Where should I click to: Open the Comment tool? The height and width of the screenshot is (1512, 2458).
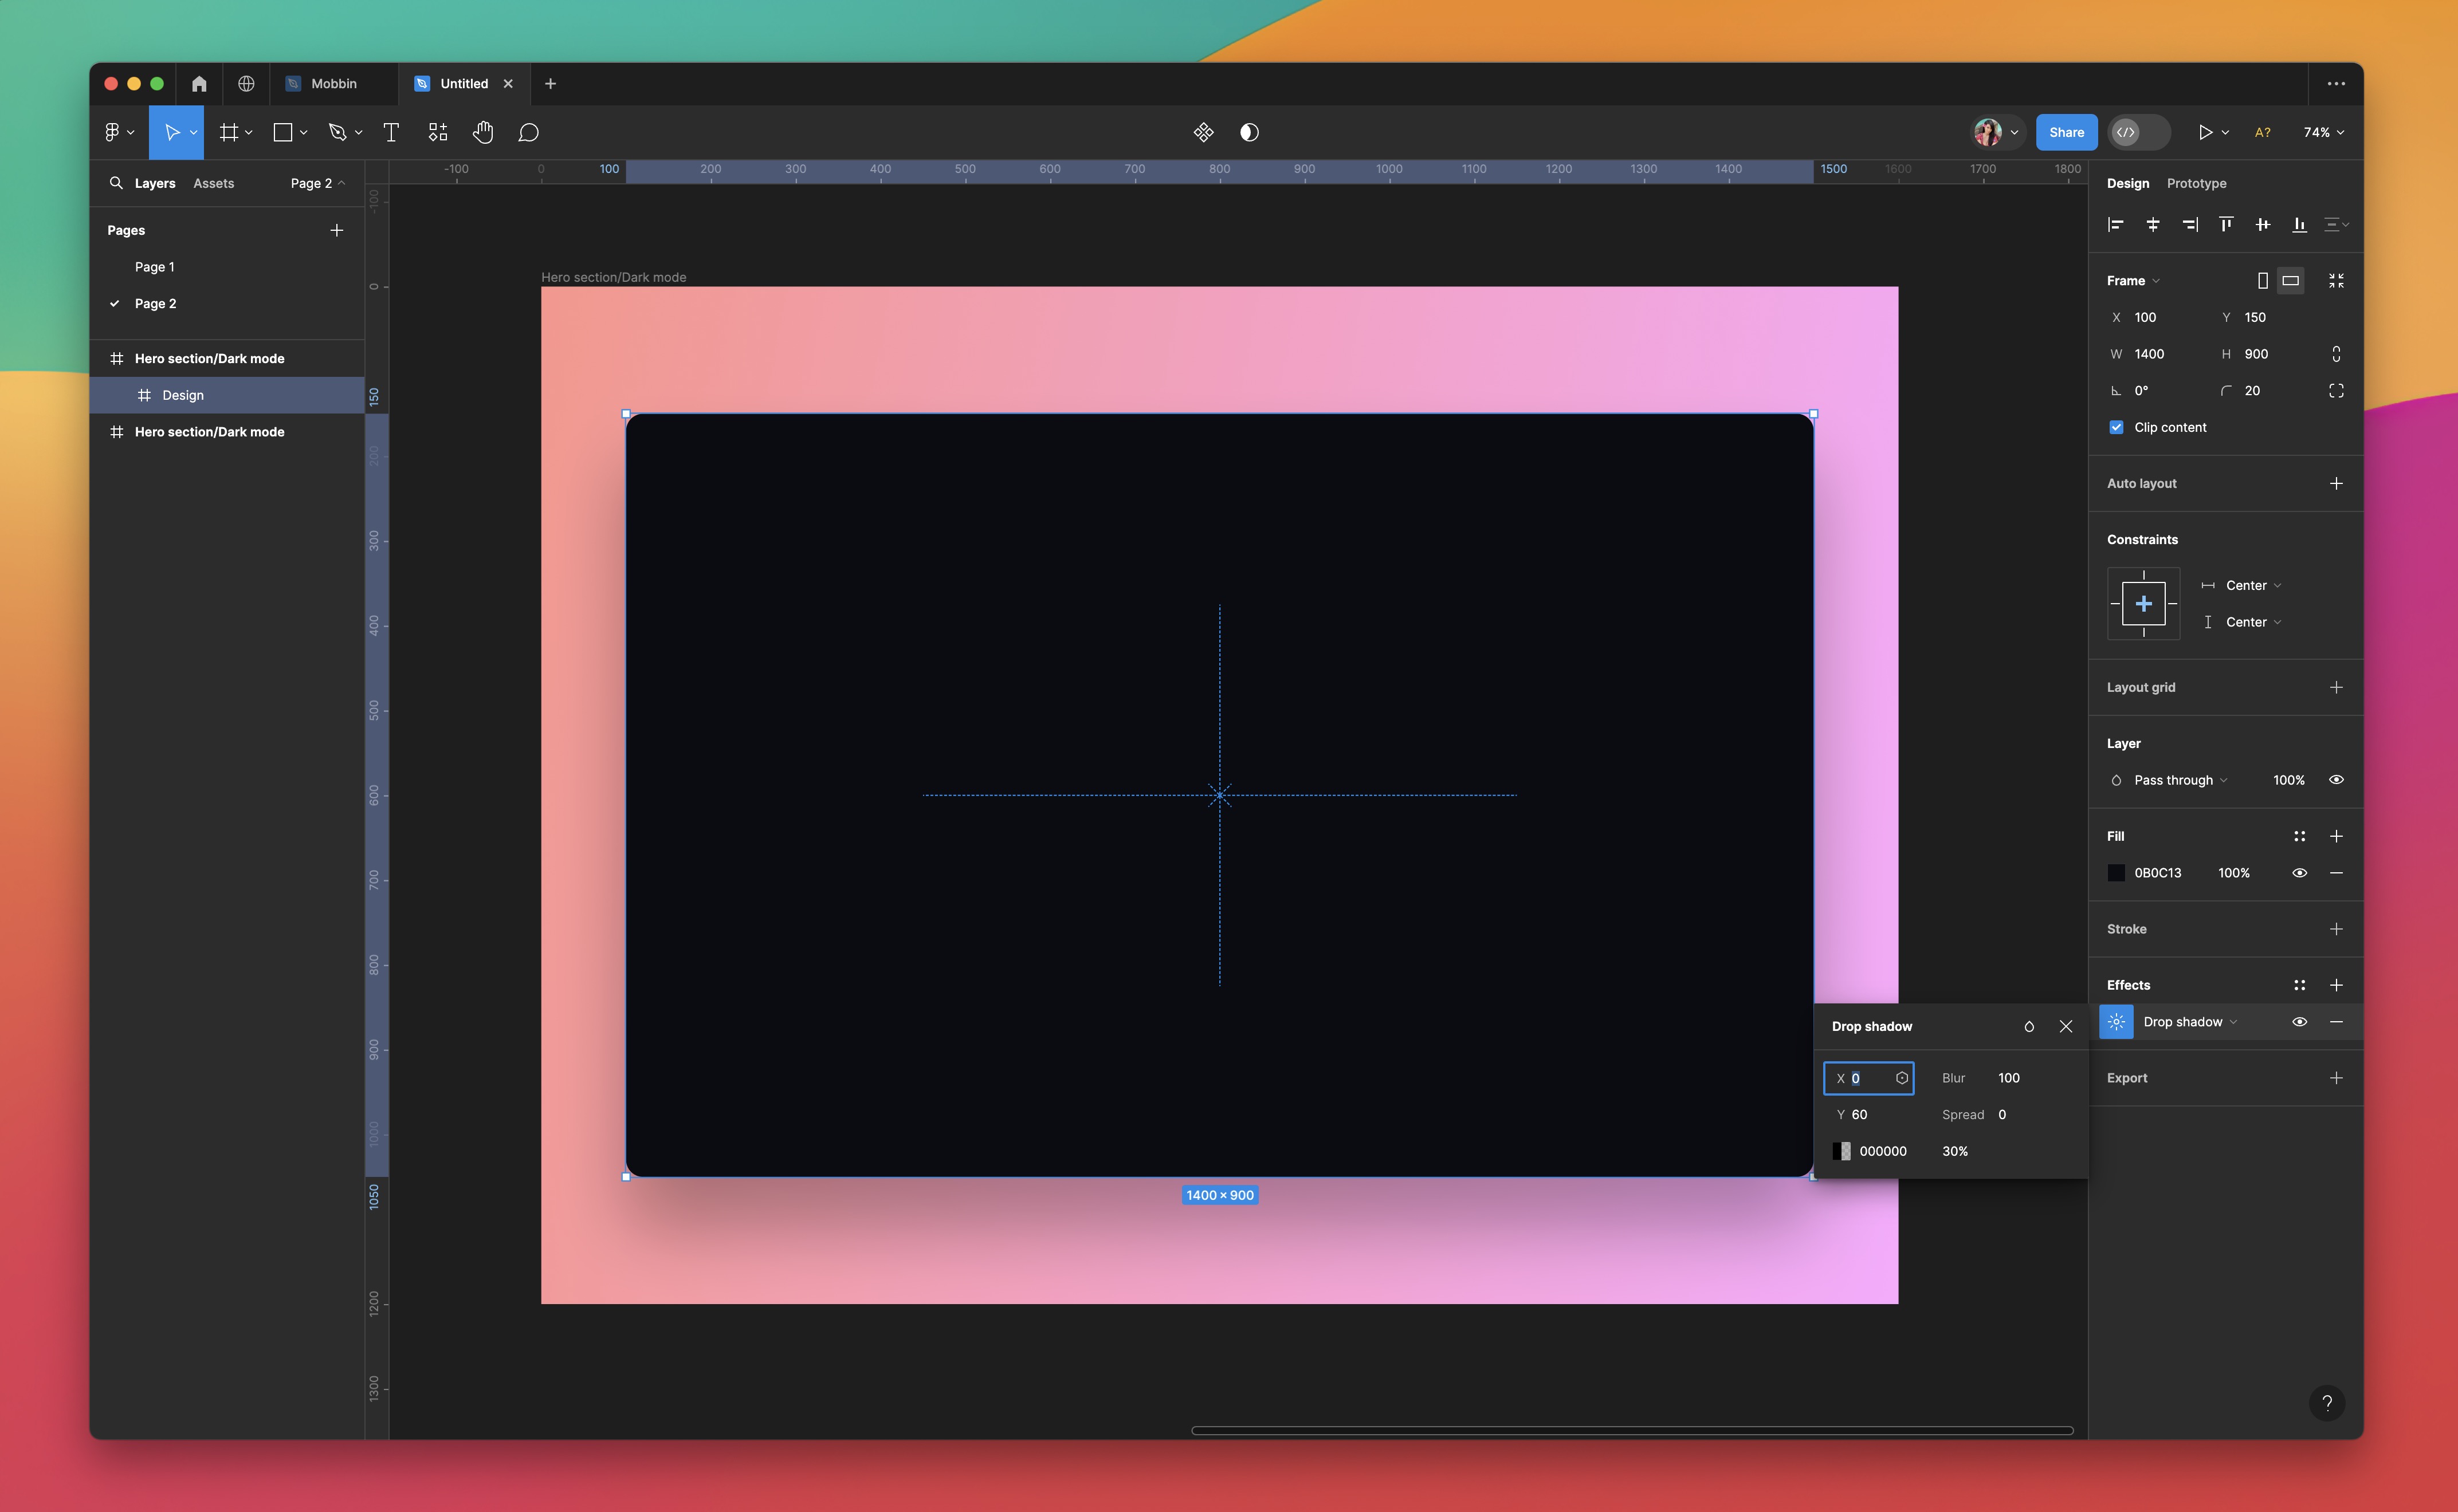click(x=528, y=131)
